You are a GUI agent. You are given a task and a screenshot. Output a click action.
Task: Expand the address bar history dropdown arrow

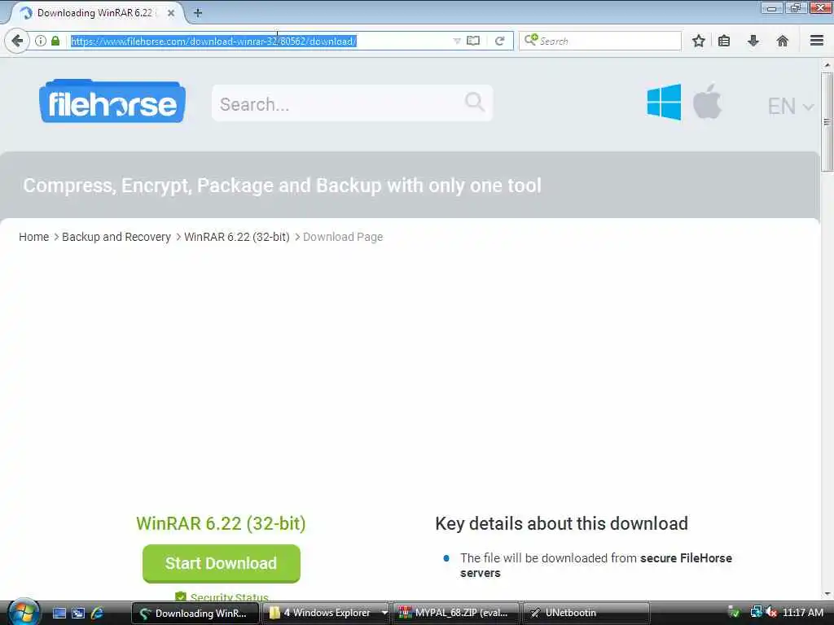pyautogui.click(x=456, y=41)
